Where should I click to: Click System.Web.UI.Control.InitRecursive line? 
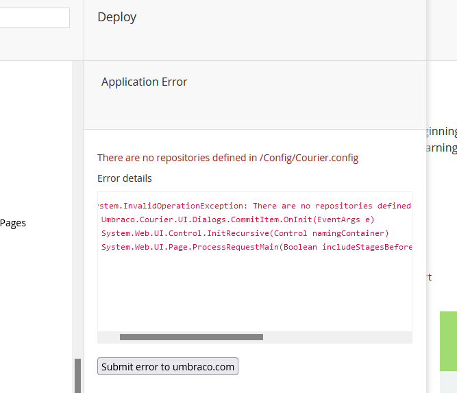[x=245, y=233]
